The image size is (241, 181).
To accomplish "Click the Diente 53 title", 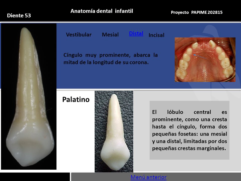I will click(19, 15).
